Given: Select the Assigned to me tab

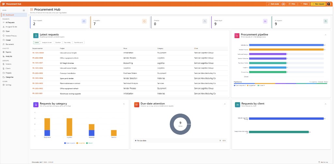Looking at the screenshot, I should tap(47, 43).
